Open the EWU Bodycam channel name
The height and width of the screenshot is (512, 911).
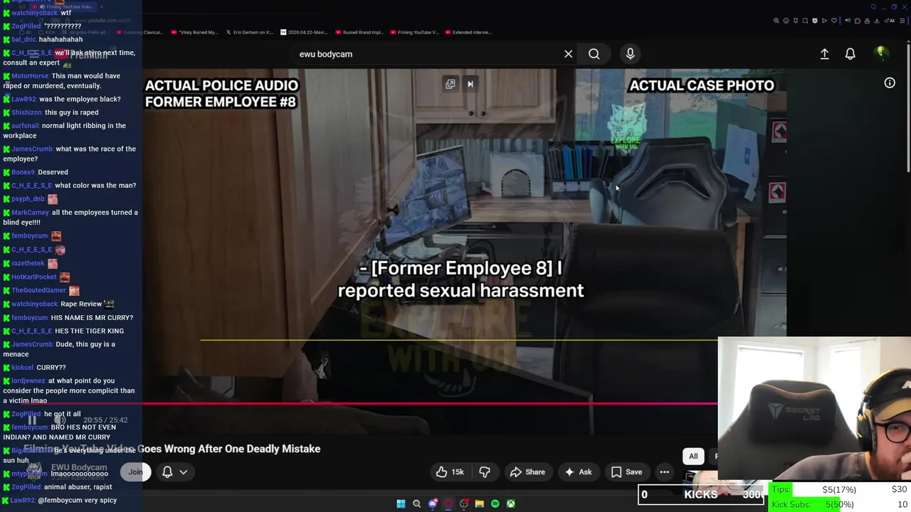pyautogui.click(x=79, y=468)
